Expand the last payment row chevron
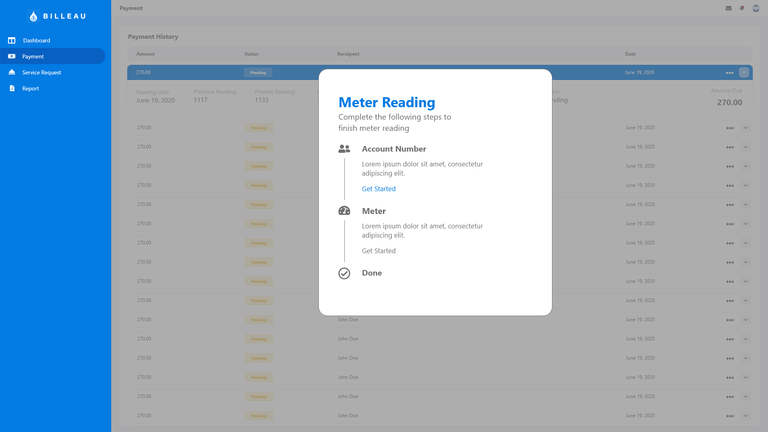This screenshot has width=768, height=432. (x=746, y=416)
